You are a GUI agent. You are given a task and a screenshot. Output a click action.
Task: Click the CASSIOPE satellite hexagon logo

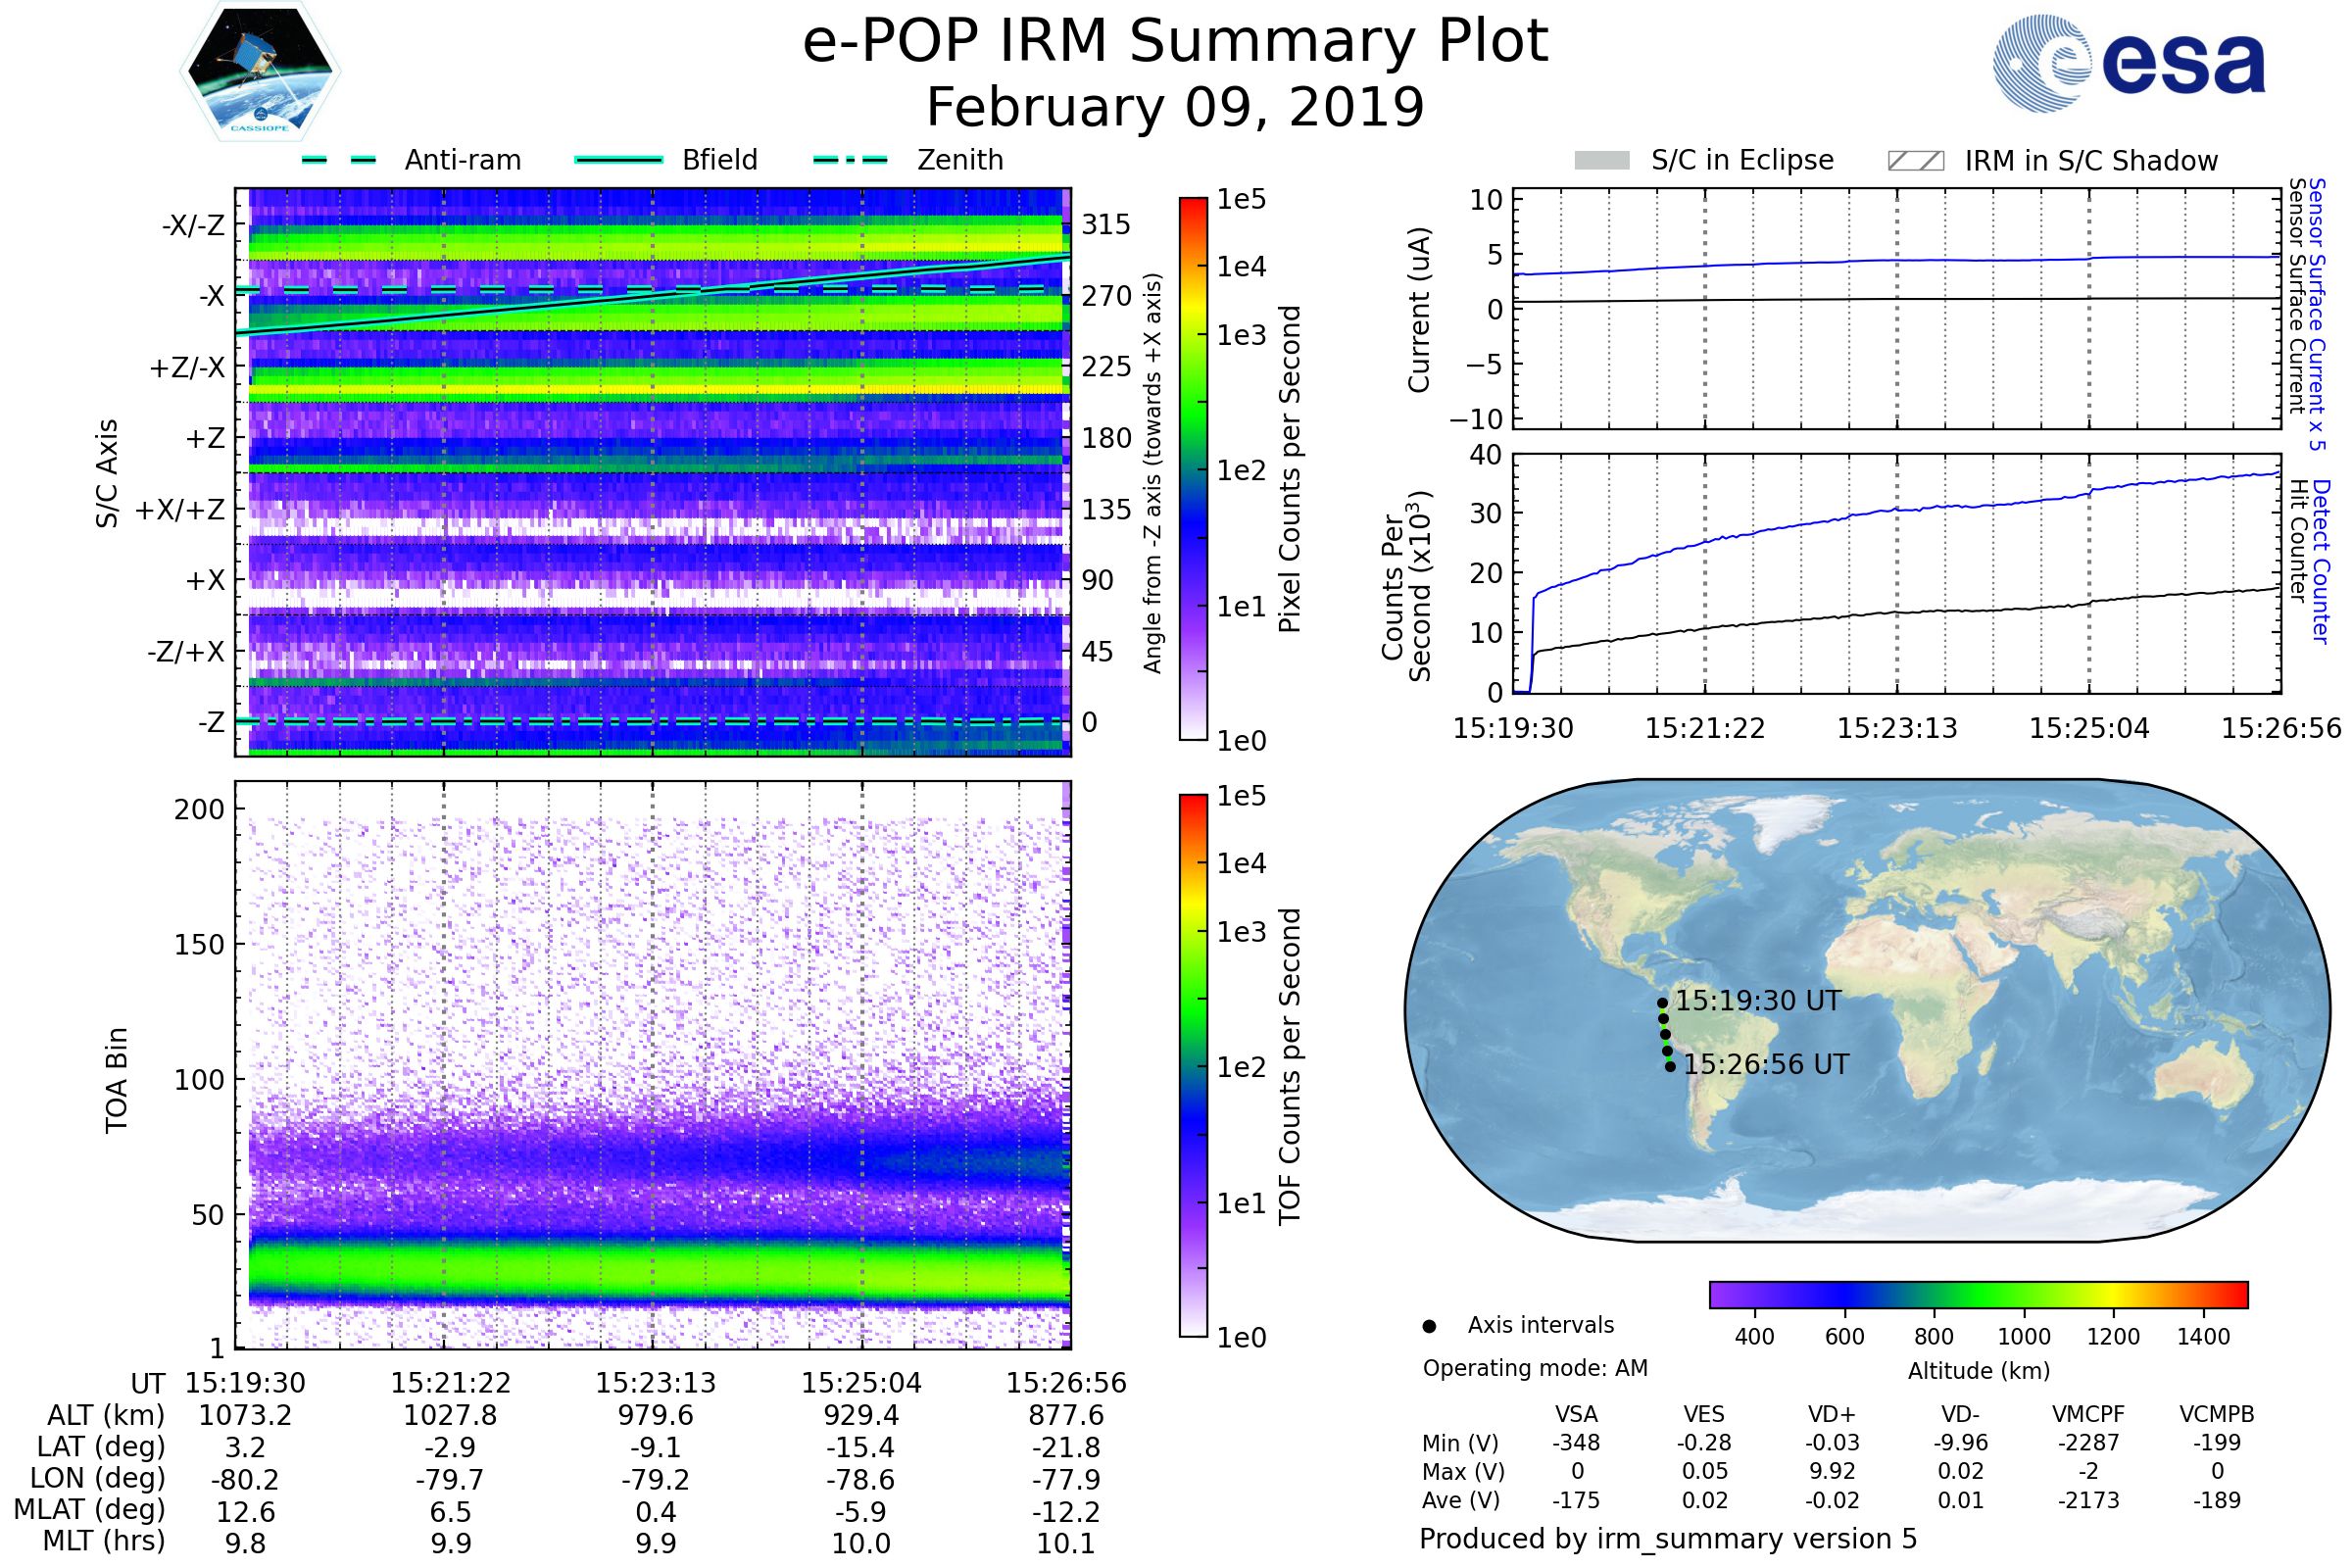point(260,72)
